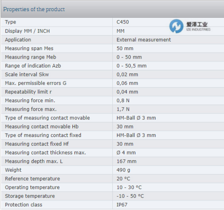
Task: Select the Measuring depth max. L value 167 mm
Action: click(127, 162)
